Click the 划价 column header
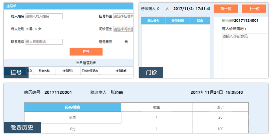The width and height of the screenshot is (272, 136). point(220,107)
